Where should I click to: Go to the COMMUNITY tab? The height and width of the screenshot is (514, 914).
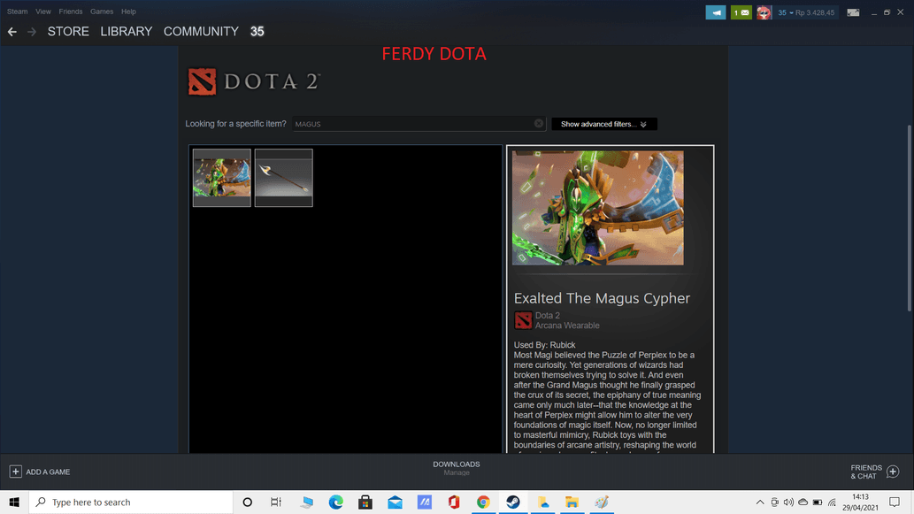(x=201, y=32)
